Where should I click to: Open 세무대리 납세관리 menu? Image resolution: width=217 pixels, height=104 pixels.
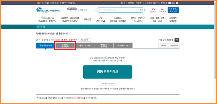tap(173, 20)
